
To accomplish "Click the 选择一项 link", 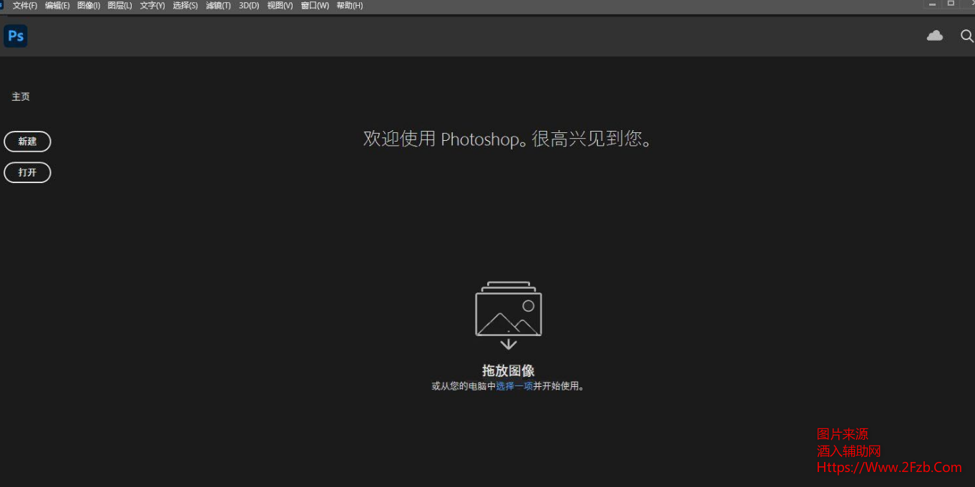I will [514, 386].
